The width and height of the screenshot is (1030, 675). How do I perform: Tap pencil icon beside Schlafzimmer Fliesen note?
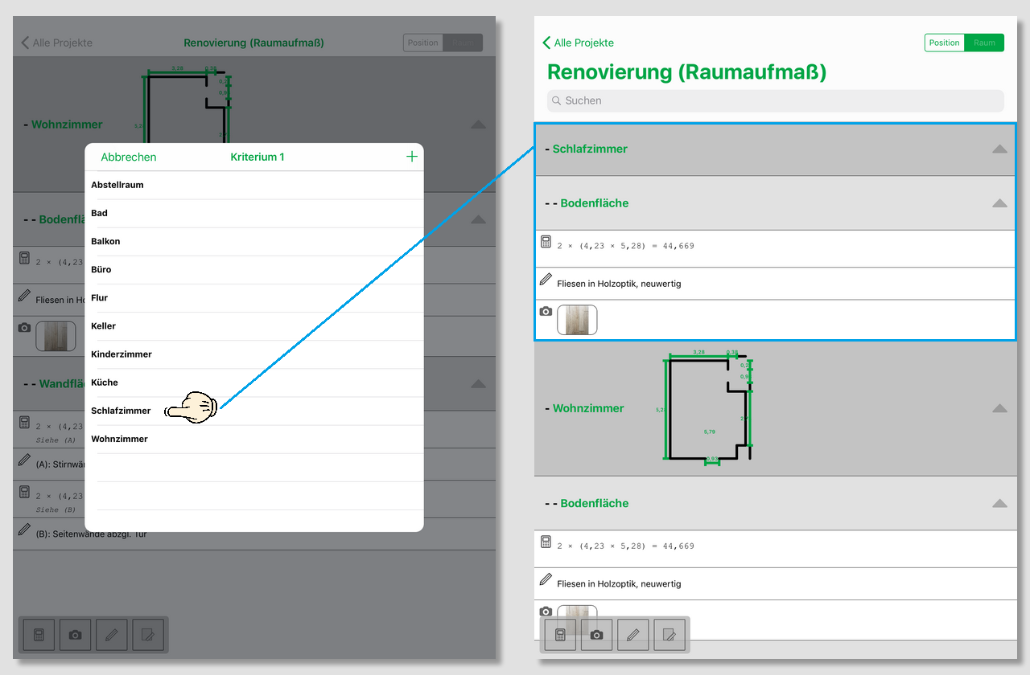546,280
